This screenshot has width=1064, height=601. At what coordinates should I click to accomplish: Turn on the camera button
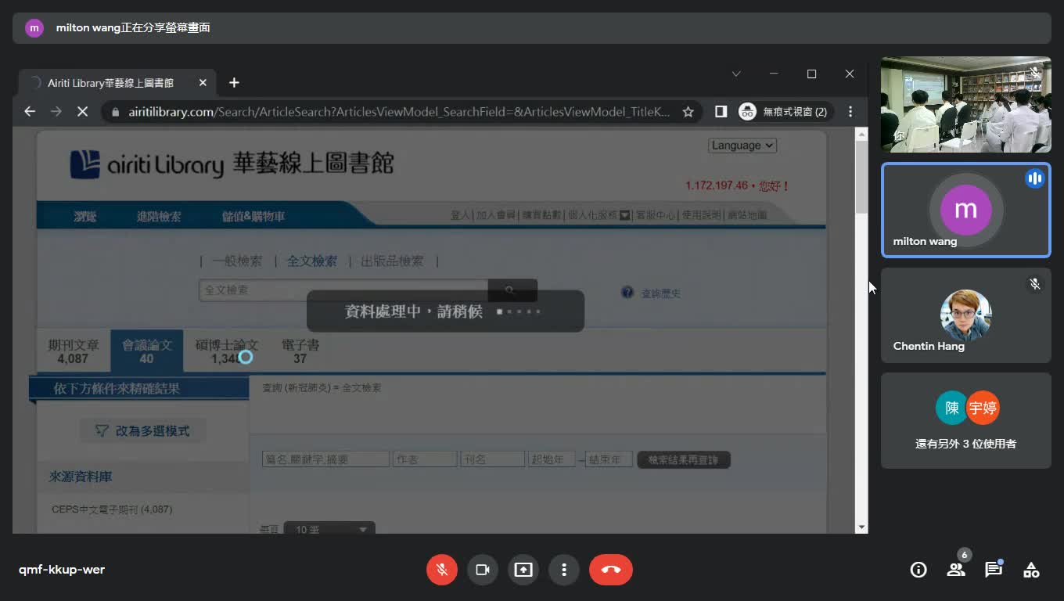pyautogui.click(x=483, y=570)
